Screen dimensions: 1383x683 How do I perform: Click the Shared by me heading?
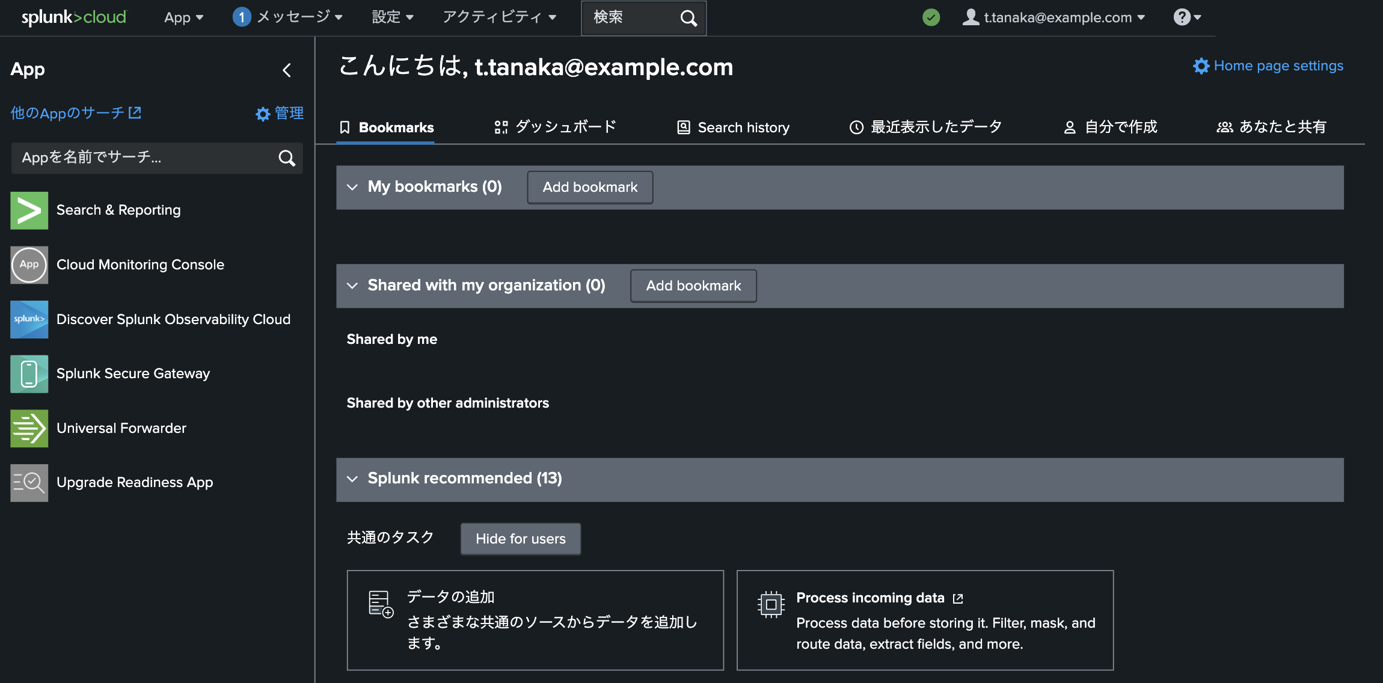point(392,339)
